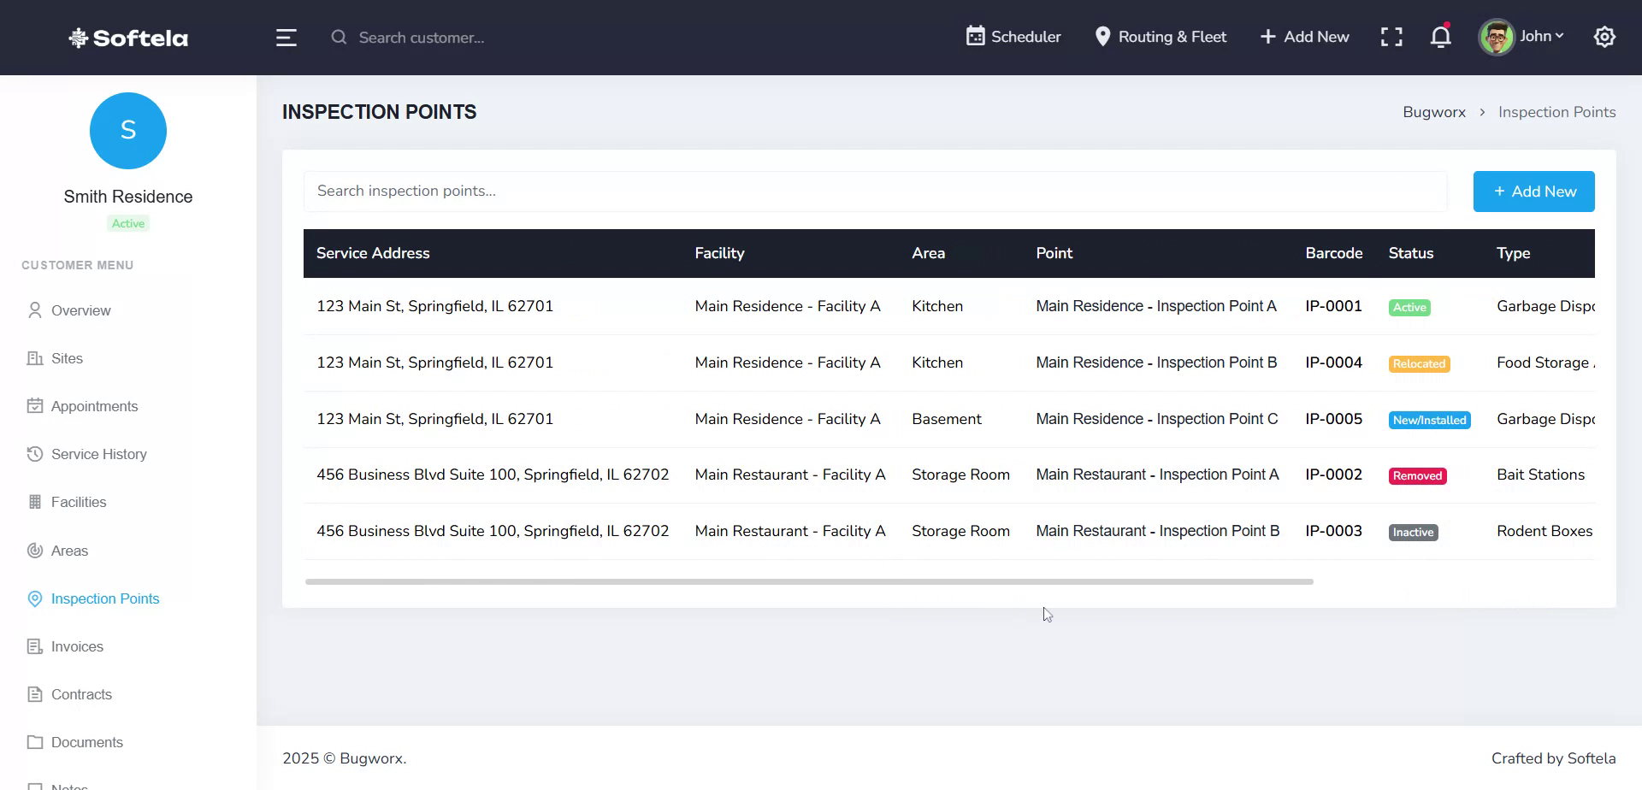
Task: View notifications via the bell icon
Action: tap(1440, 37)
